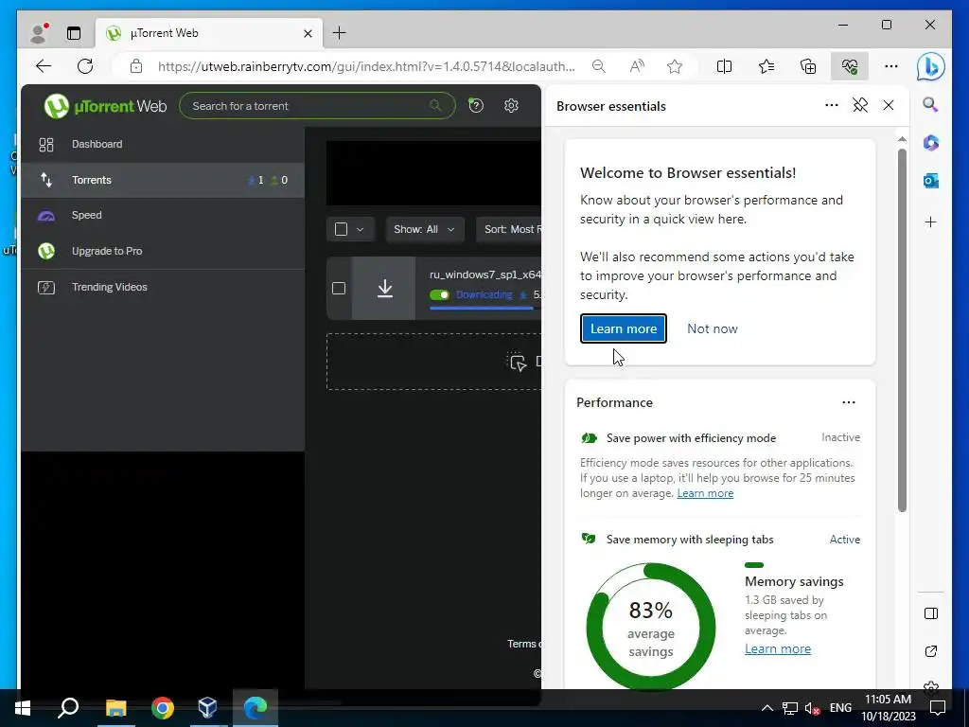Open Collections icon
Image resolution: width=969 pixels, height=727 pixels.
coord(808,66)
